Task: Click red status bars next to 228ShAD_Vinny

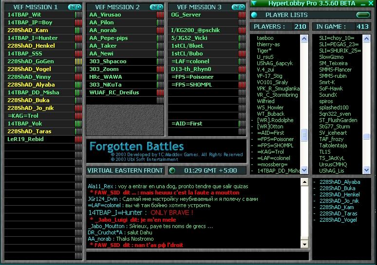Action: tap(78, 77)
